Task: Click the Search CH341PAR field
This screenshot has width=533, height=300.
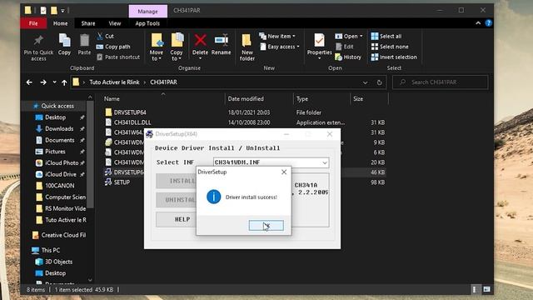Action: (x=441, y=82)
